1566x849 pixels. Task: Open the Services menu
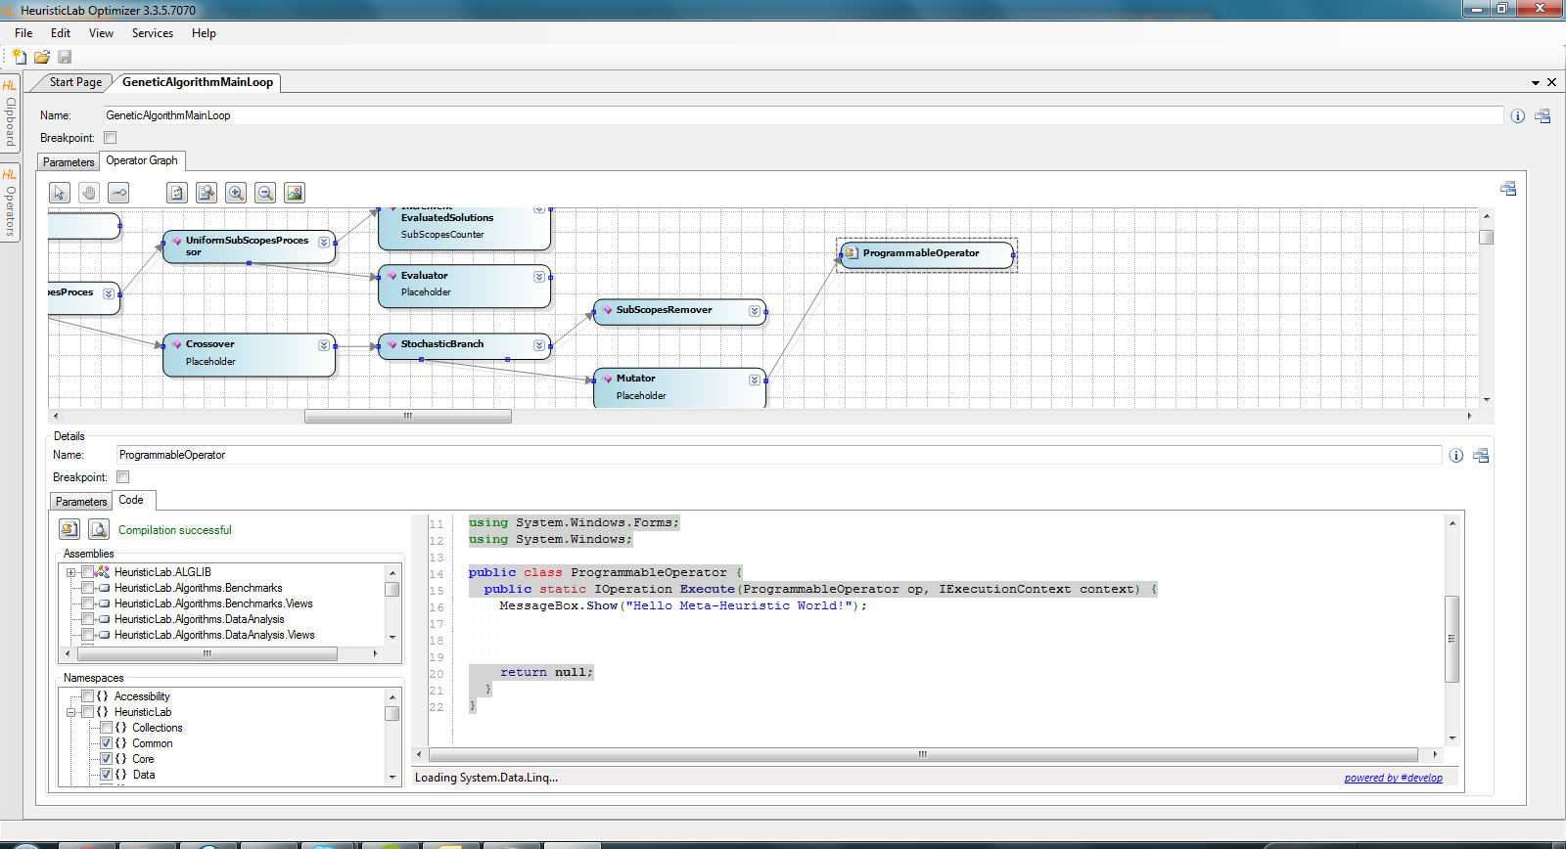click(x=153, y=33)
